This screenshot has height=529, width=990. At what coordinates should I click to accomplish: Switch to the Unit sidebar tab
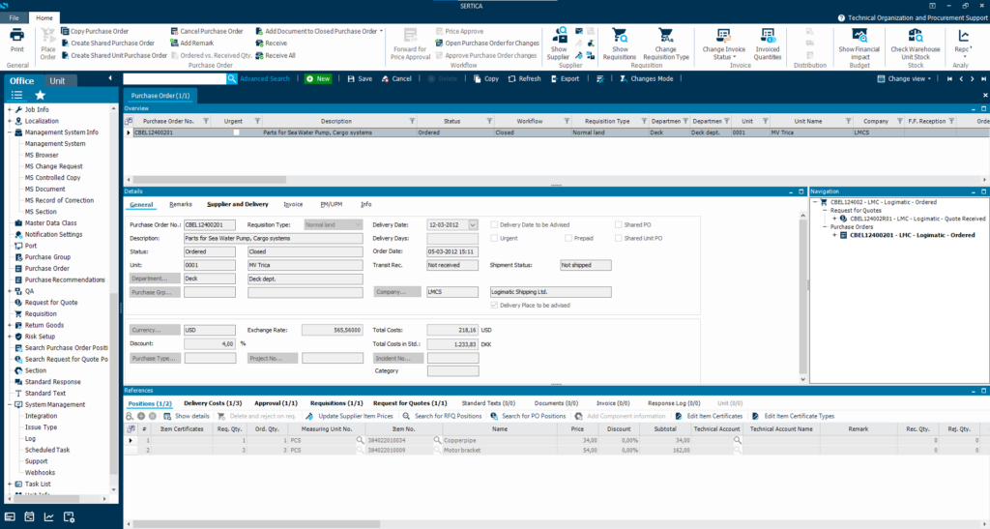tap(57, 81)
